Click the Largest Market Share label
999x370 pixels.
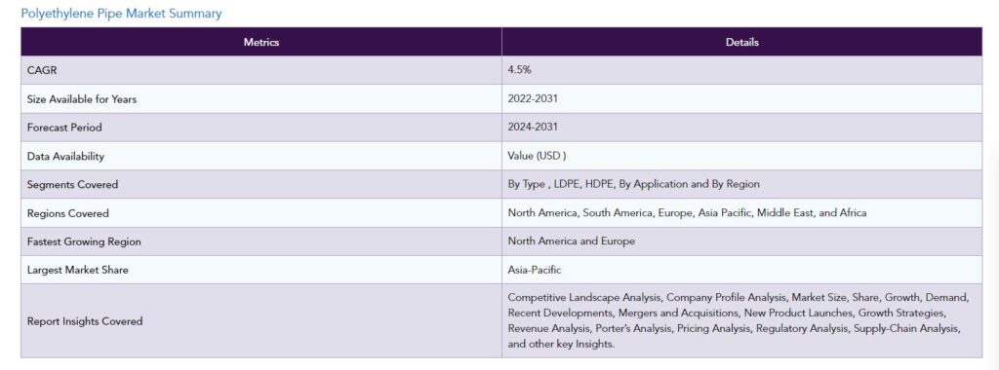(x=78, y=270)
